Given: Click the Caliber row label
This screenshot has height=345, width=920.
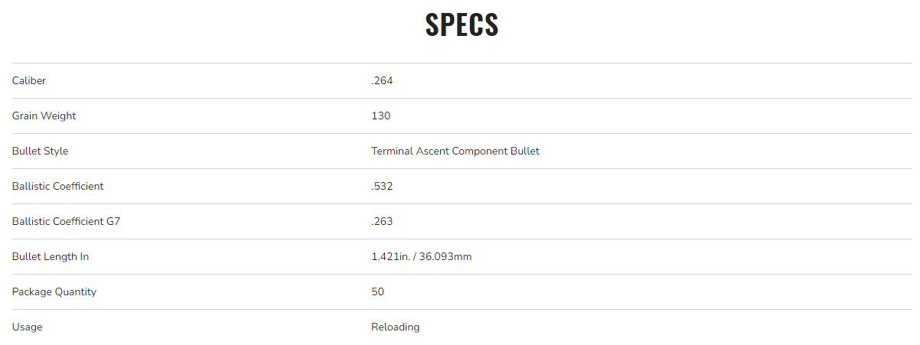Looking at the screenshot, I should coord(29,80).
